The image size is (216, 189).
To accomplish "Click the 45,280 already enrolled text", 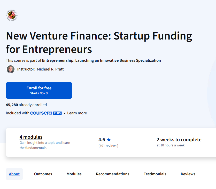I will pos(26,105).
